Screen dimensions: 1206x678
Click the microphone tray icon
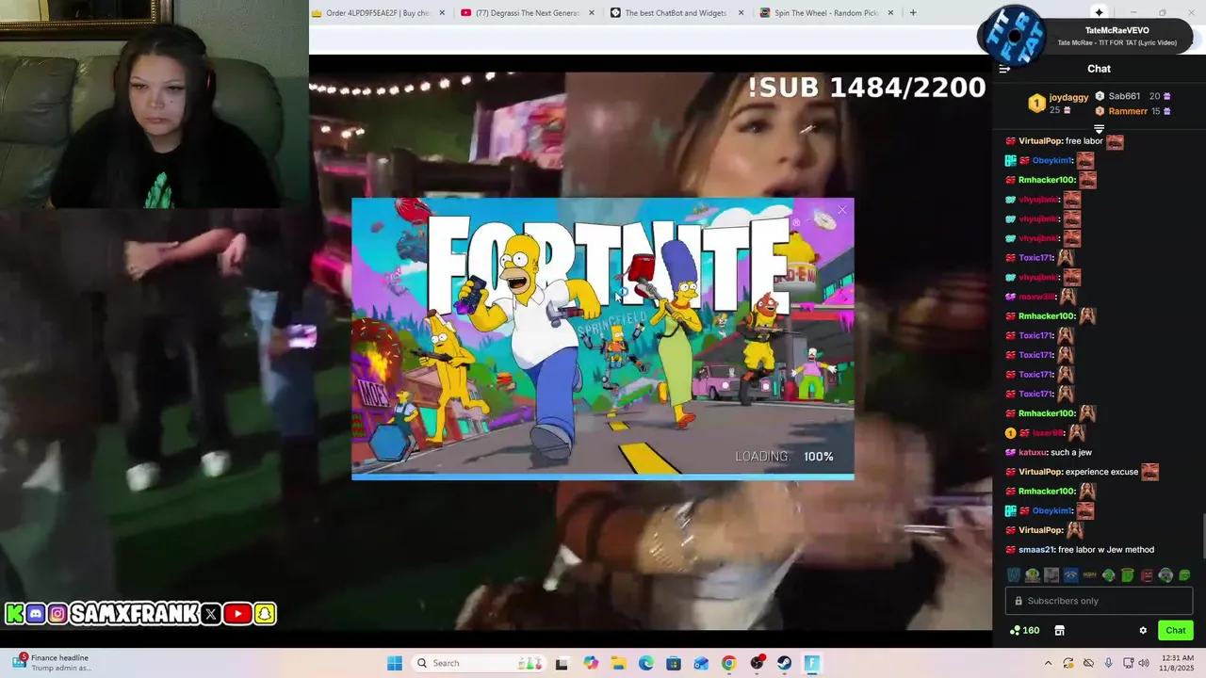1108,663
